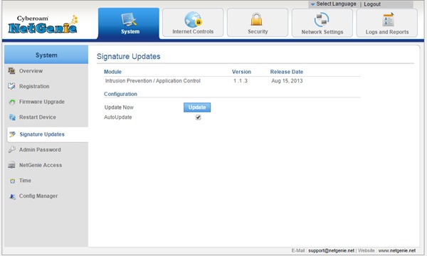Click the Restart Device icon
The width and height of the screenshot is (427, 256).
12,117
